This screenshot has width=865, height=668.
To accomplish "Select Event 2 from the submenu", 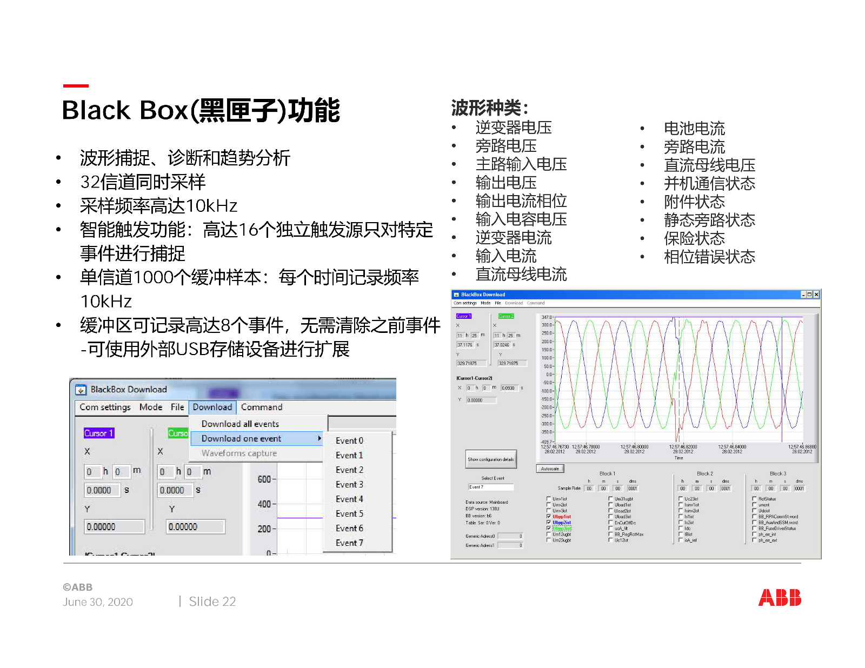I will 350,470.
